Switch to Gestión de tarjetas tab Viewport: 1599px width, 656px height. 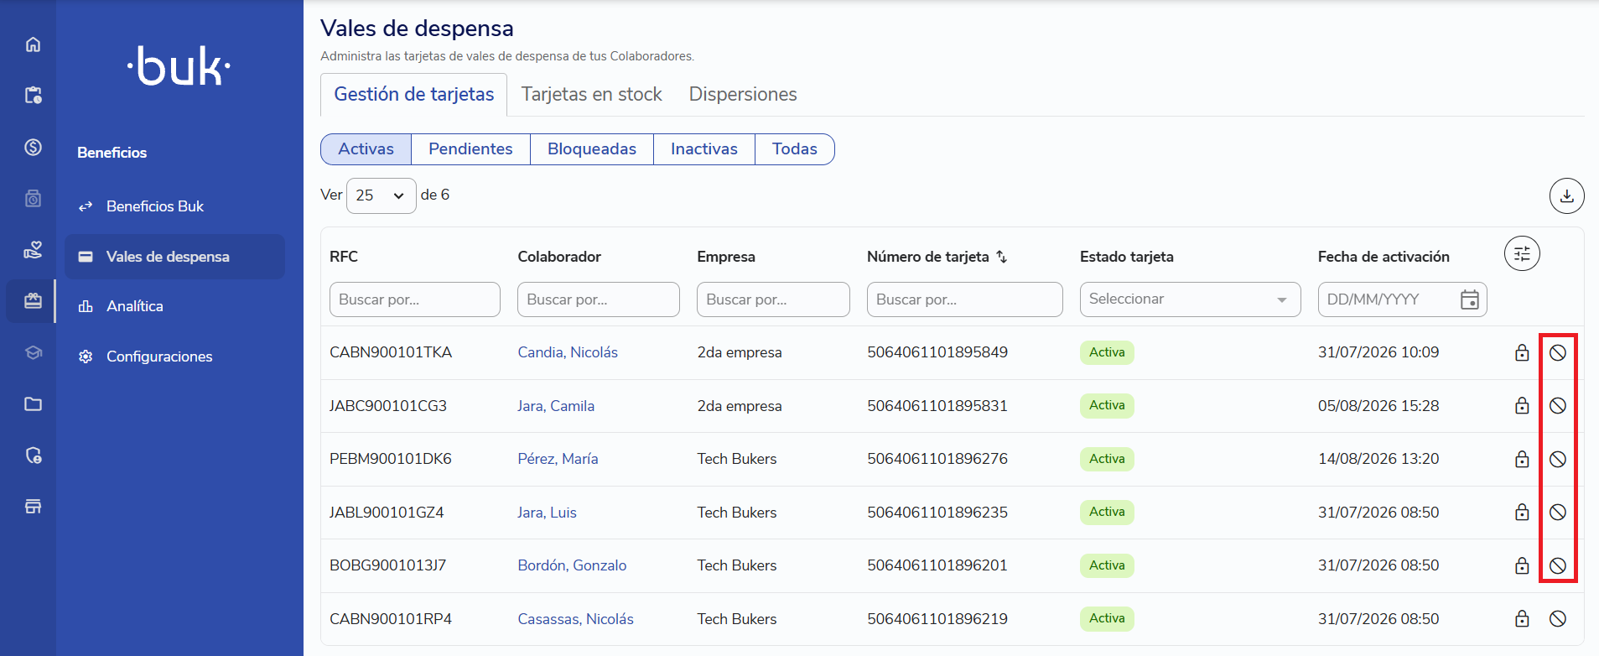coord(413,95)
